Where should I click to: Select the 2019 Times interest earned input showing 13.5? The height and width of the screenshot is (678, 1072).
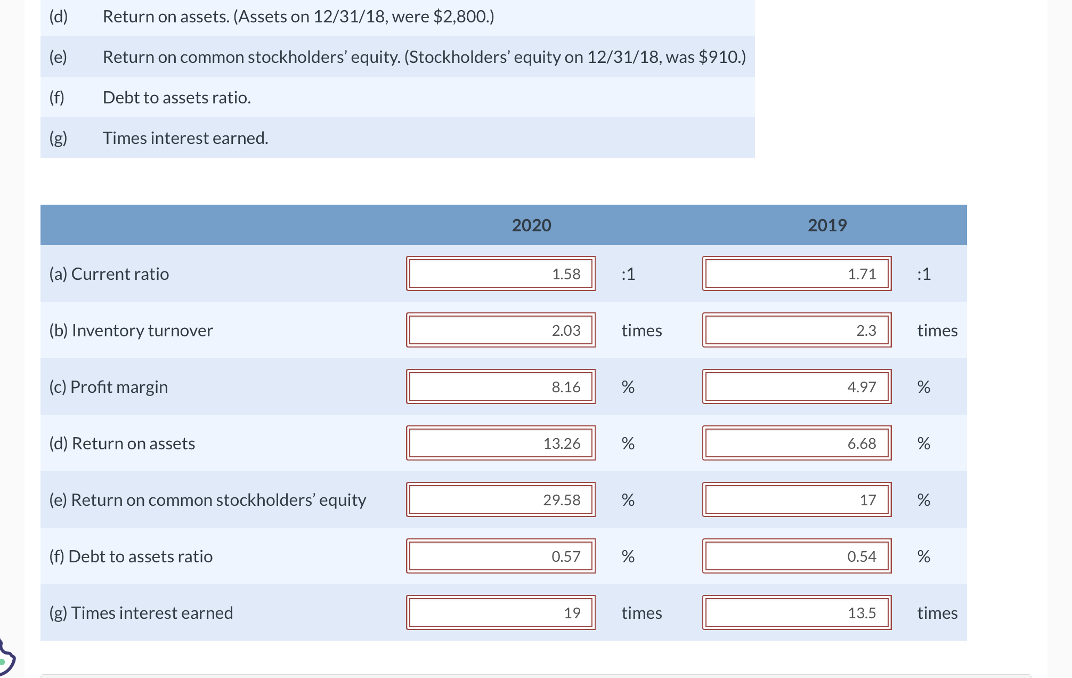point(796,613)
